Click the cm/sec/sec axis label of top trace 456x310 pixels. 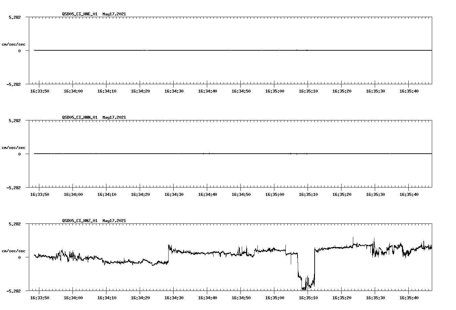(x=13, y=44)
